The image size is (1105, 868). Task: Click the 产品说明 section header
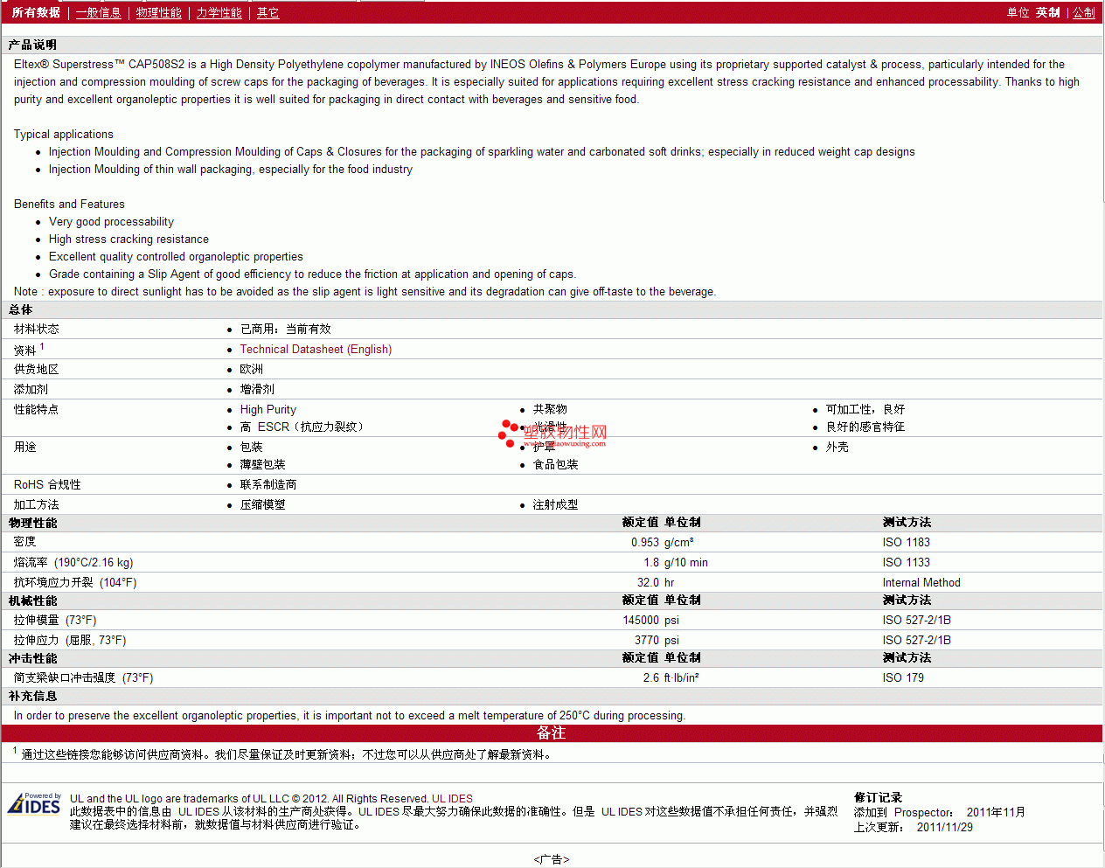coord(32,45)
